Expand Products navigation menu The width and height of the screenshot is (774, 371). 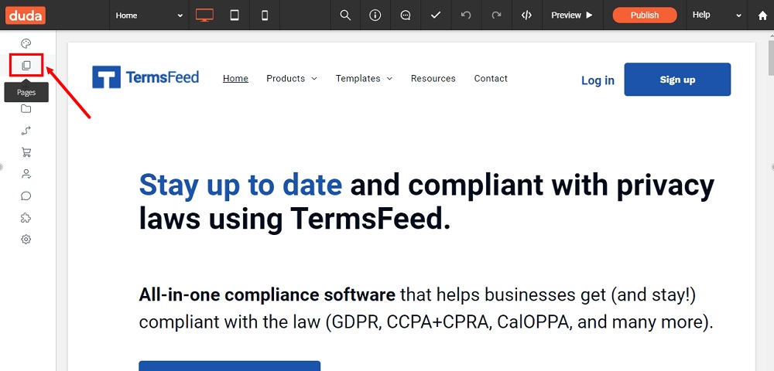click(292, 78)
